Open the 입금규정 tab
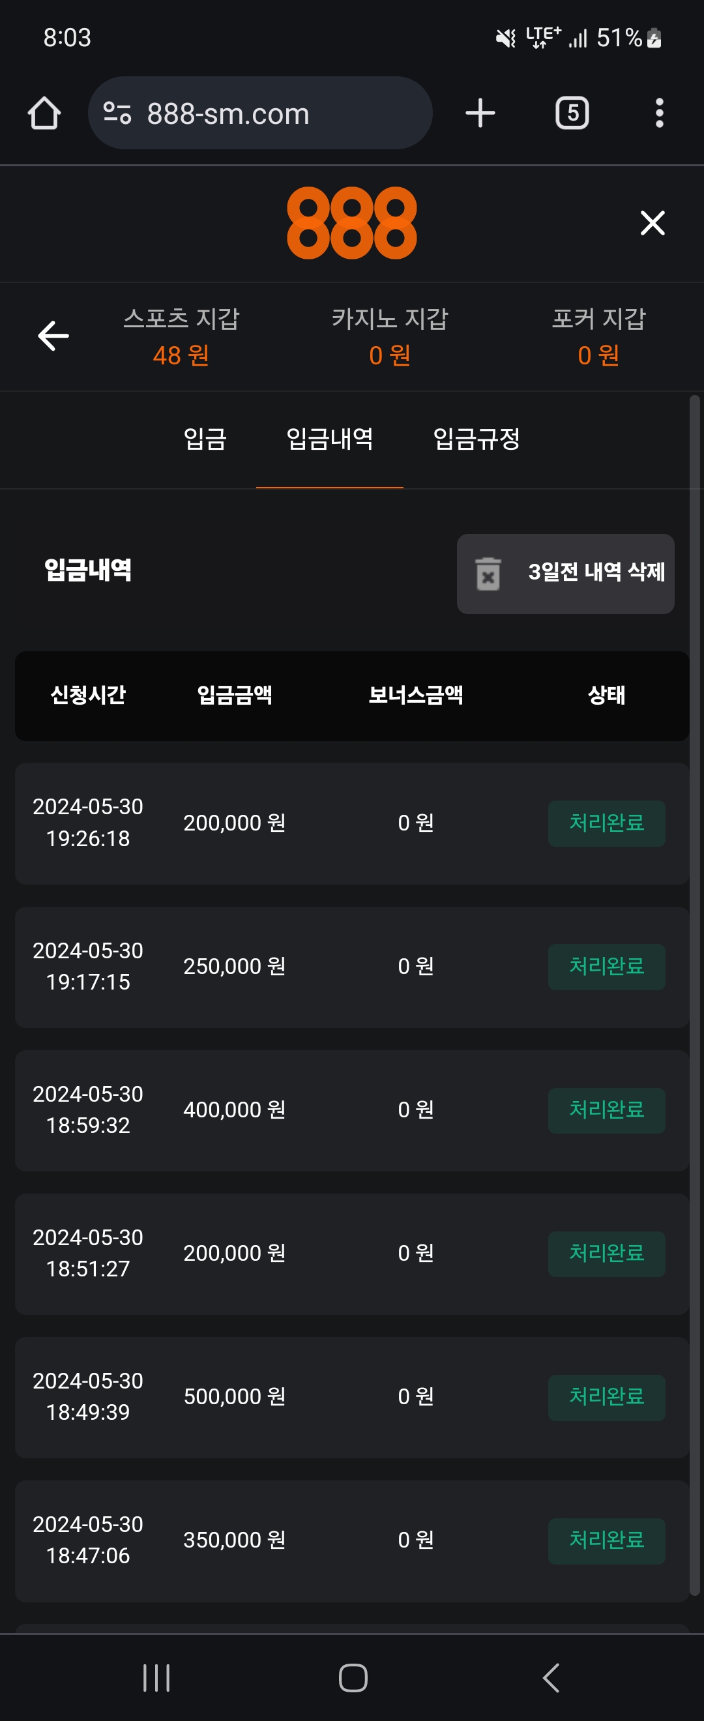The height and width of the screenshot is (1721, 704). [x=477, y=439]
